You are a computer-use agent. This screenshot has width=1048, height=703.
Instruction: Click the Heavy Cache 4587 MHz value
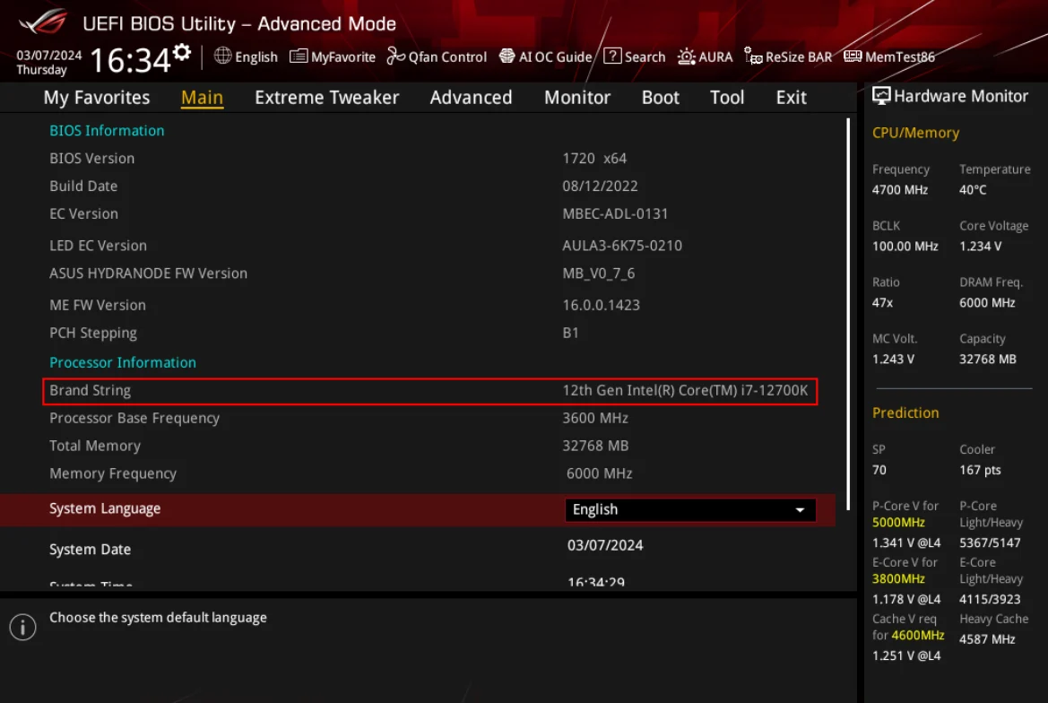tap(987, 639)
